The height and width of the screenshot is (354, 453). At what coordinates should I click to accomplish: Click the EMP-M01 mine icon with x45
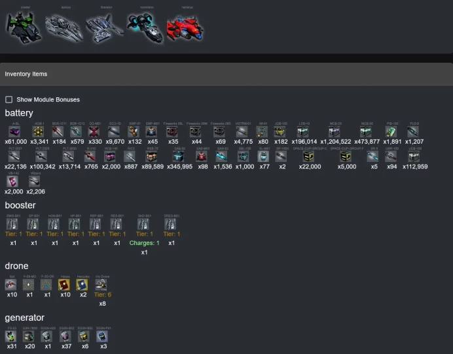click(151, 132)
